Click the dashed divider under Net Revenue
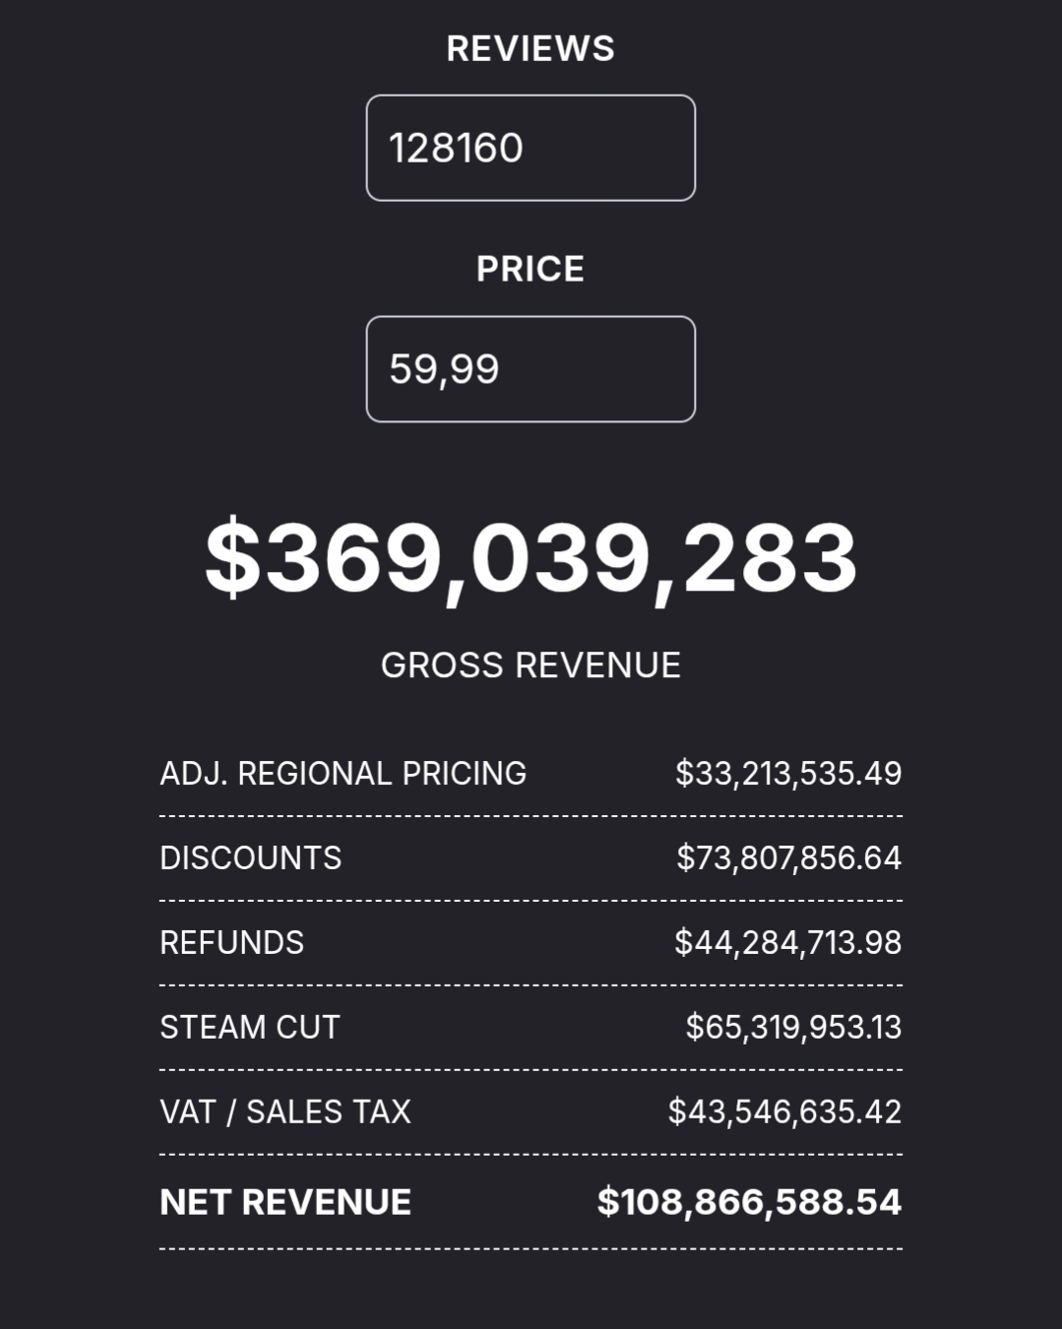Viewport: 1062px width, 1329px height. [x=531, y=1248]
